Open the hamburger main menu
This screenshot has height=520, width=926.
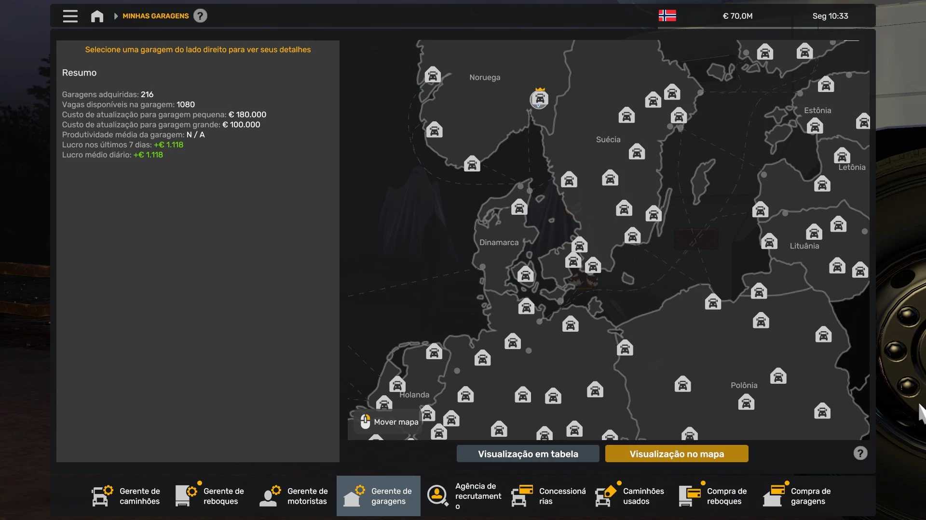[x=70, y=16]
